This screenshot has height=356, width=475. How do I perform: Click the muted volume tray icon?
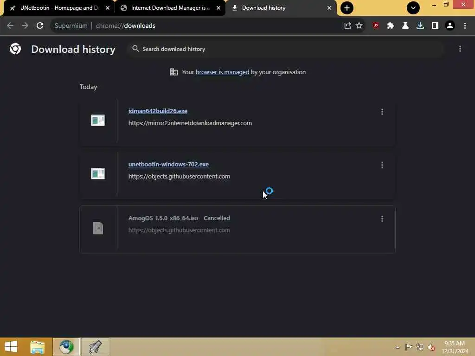(x=431, y=347)
